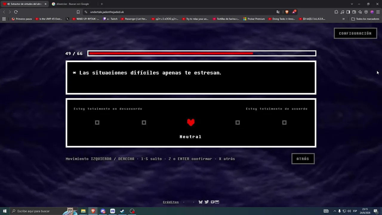This screenshot has height=215, width=382.
Task: Open the X bookmark icon
Action: [x=67, y=19]
